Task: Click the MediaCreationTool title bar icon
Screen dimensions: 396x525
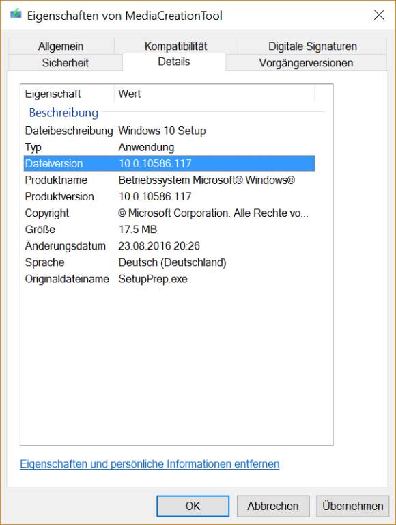Action: click(16, 14)
